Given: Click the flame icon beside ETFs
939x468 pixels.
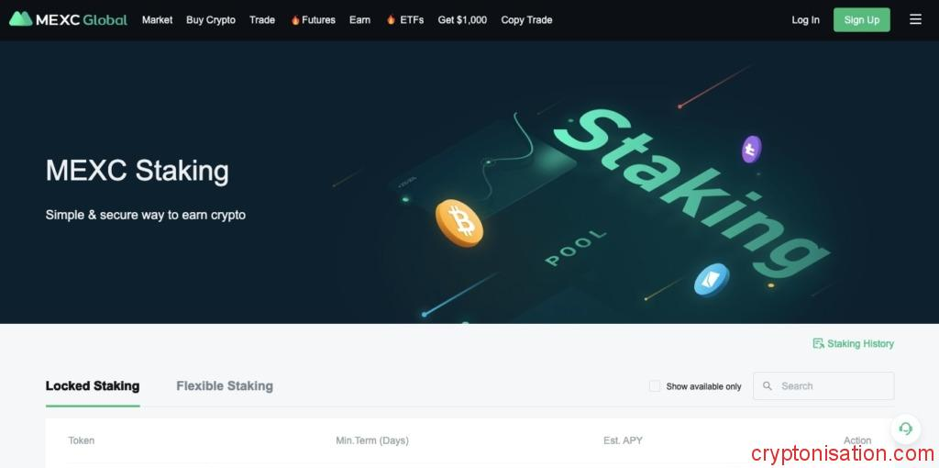Looking at the screenshot, I should [x=391, y=20].
